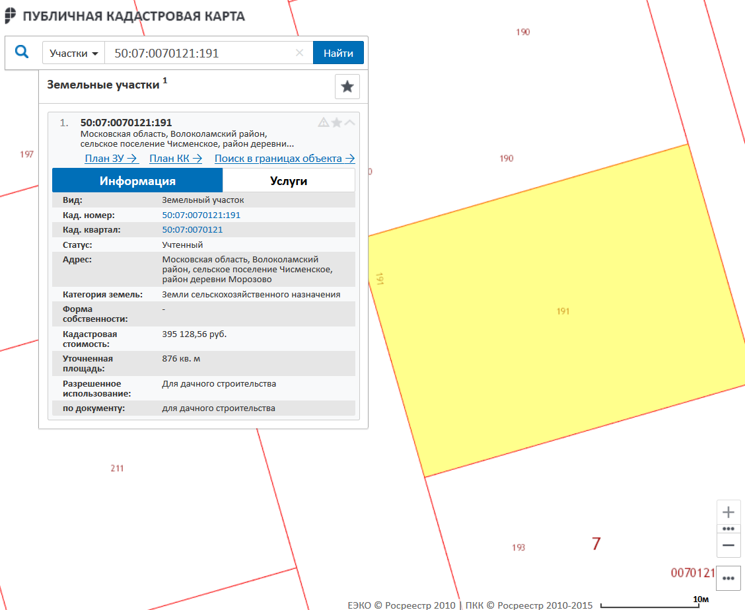Open map options menu beside 0070121

click(x=728, y=578)
